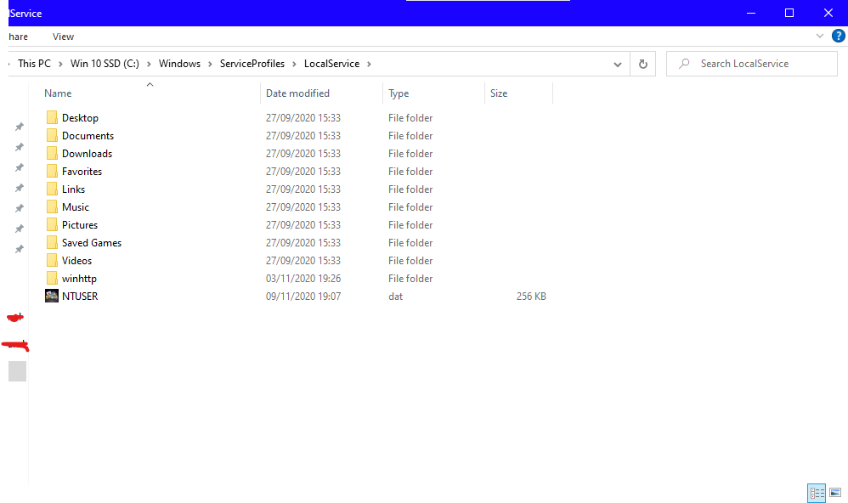
Task: Maximize the LocalService Explorer window
Action: [x=789, y=13]
